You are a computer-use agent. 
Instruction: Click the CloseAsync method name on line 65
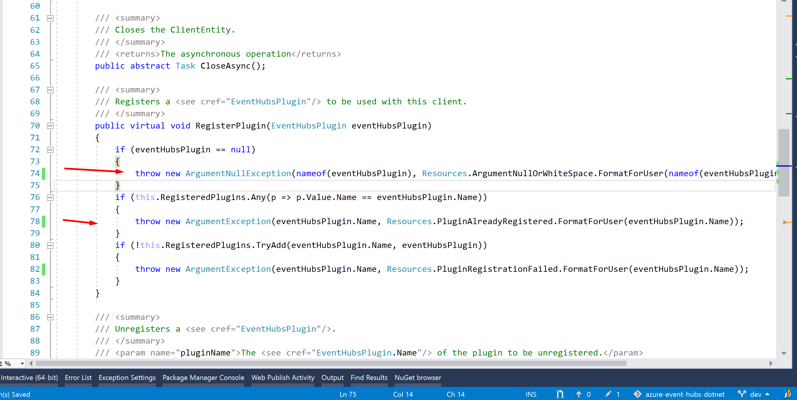(x=225, y=66)
